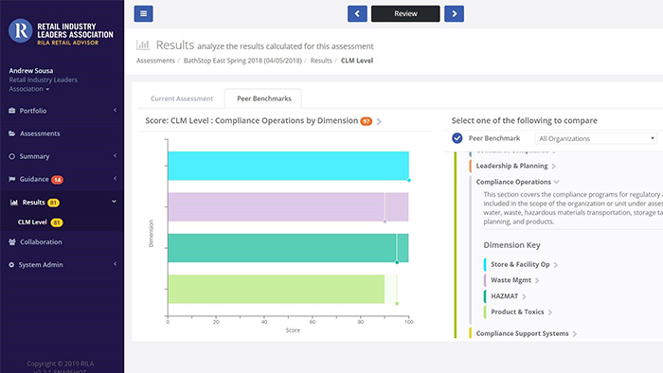Screen dimensions: 663x373
Task: Open Assessments folder icon in sidebar
Action: (x=11, y=133)
